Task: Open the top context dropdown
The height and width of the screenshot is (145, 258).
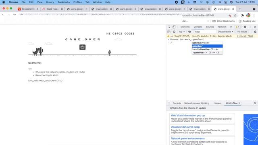Action: (182, 32)
